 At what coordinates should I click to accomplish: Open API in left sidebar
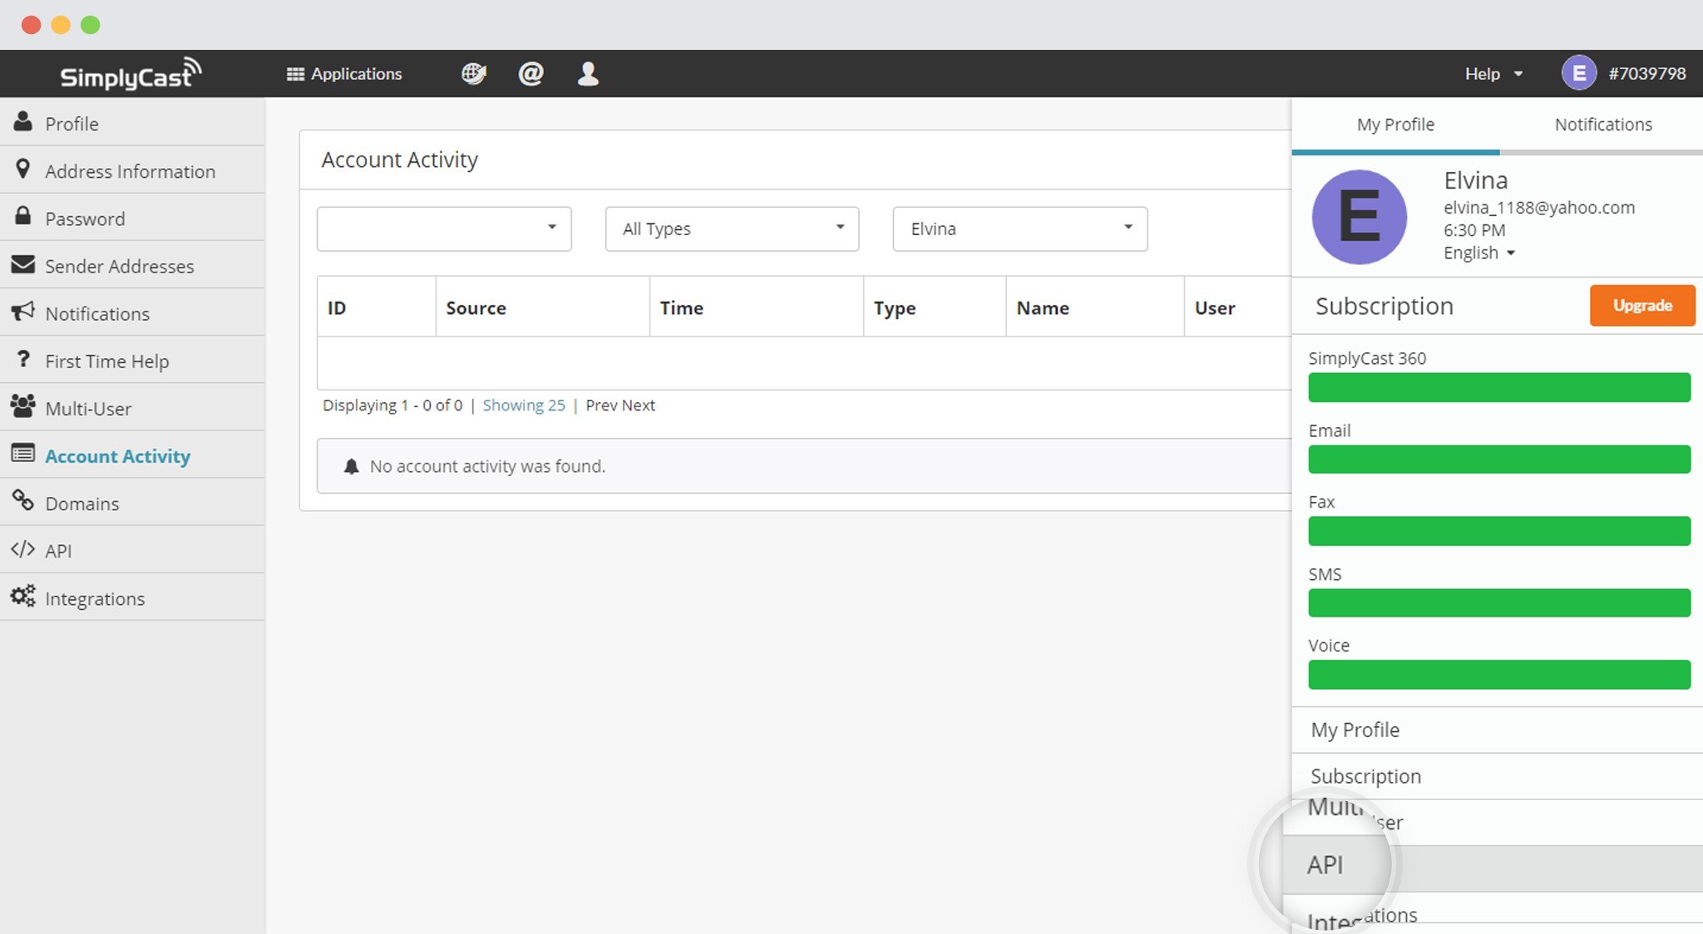pyautogui.click(x=133, y=548)
